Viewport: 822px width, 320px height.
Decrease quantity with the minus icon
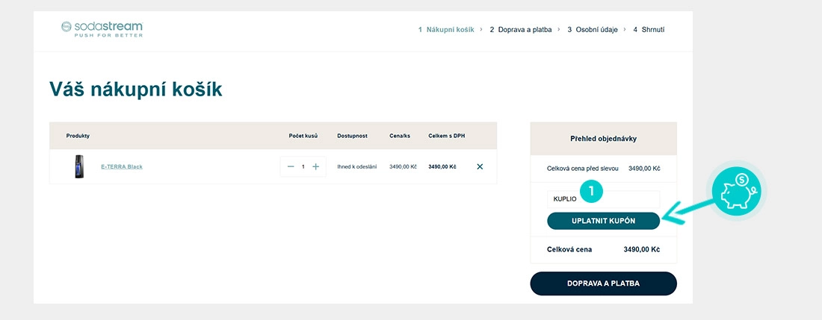point(291,167)
